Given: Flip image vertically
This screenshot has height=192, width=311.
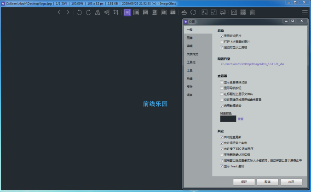Looking at the screenshot, I should pyautogui.click(x=107, y=12).
